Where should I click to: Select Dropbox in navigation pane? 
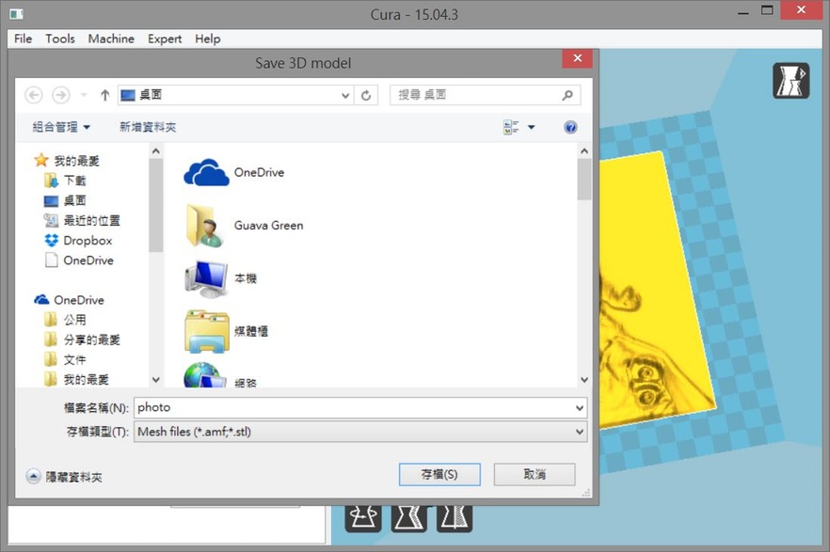pos(78,241)
